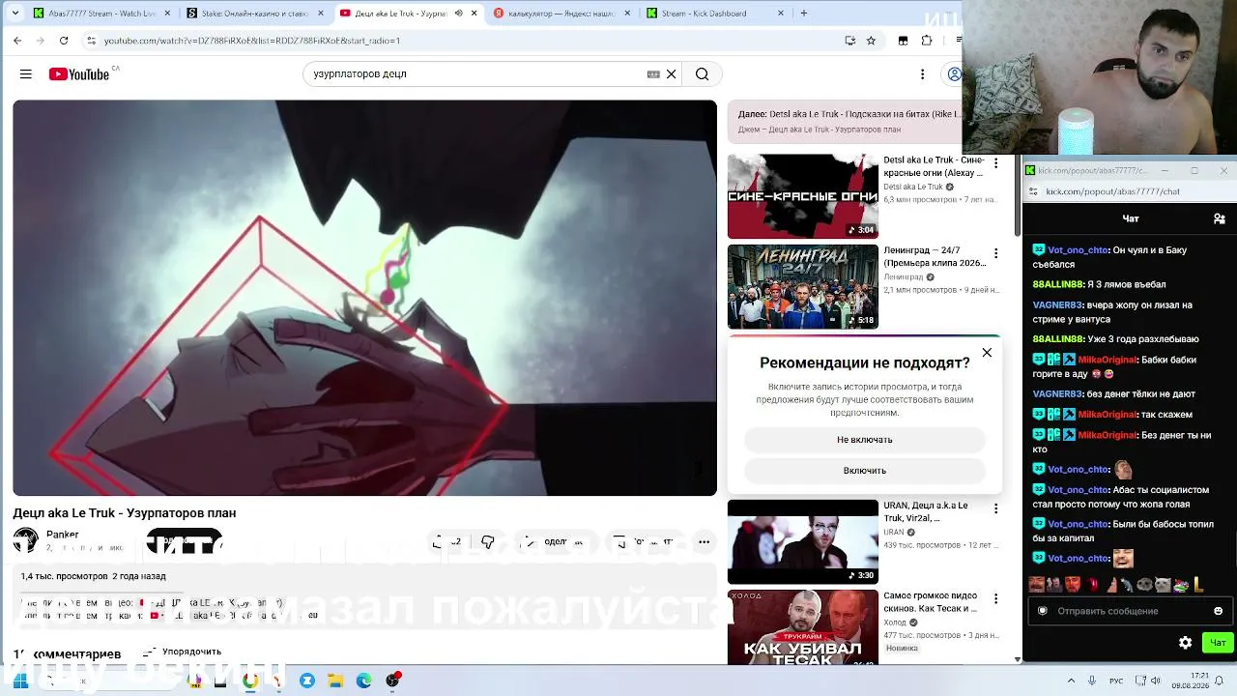
Task: Open Ленинград 24/7 video thumbnail
Action: pyautogui.click(x=803, y=287)
